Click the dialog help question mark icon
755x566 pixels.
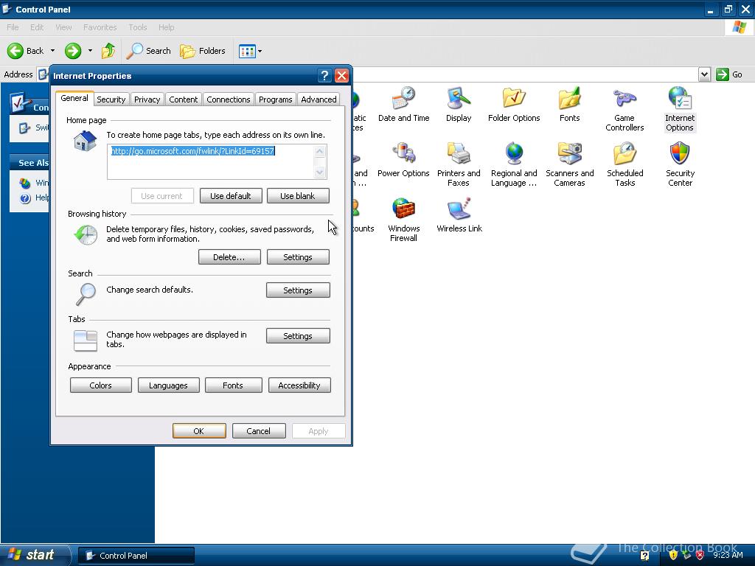click(324, 76)
